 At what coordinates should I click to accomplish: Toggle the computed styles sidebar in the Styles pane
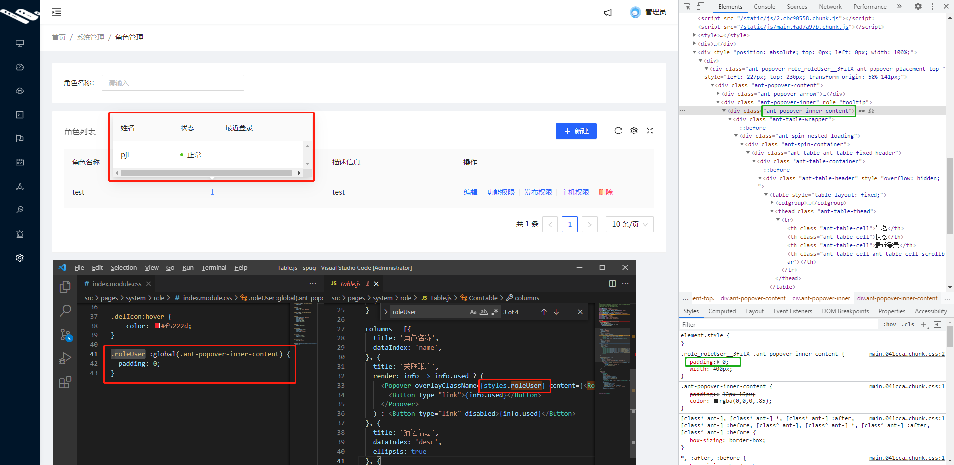click(937, 324)
